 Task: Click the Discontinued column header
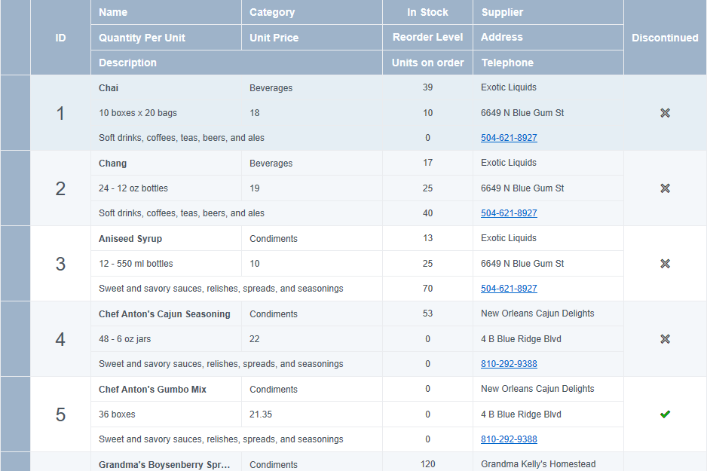[x=665, y=38]
